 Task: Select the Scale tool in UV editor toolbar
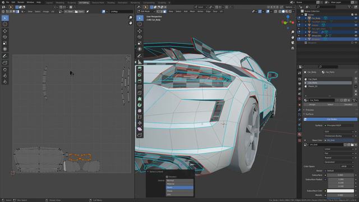(x=5, y=43)
